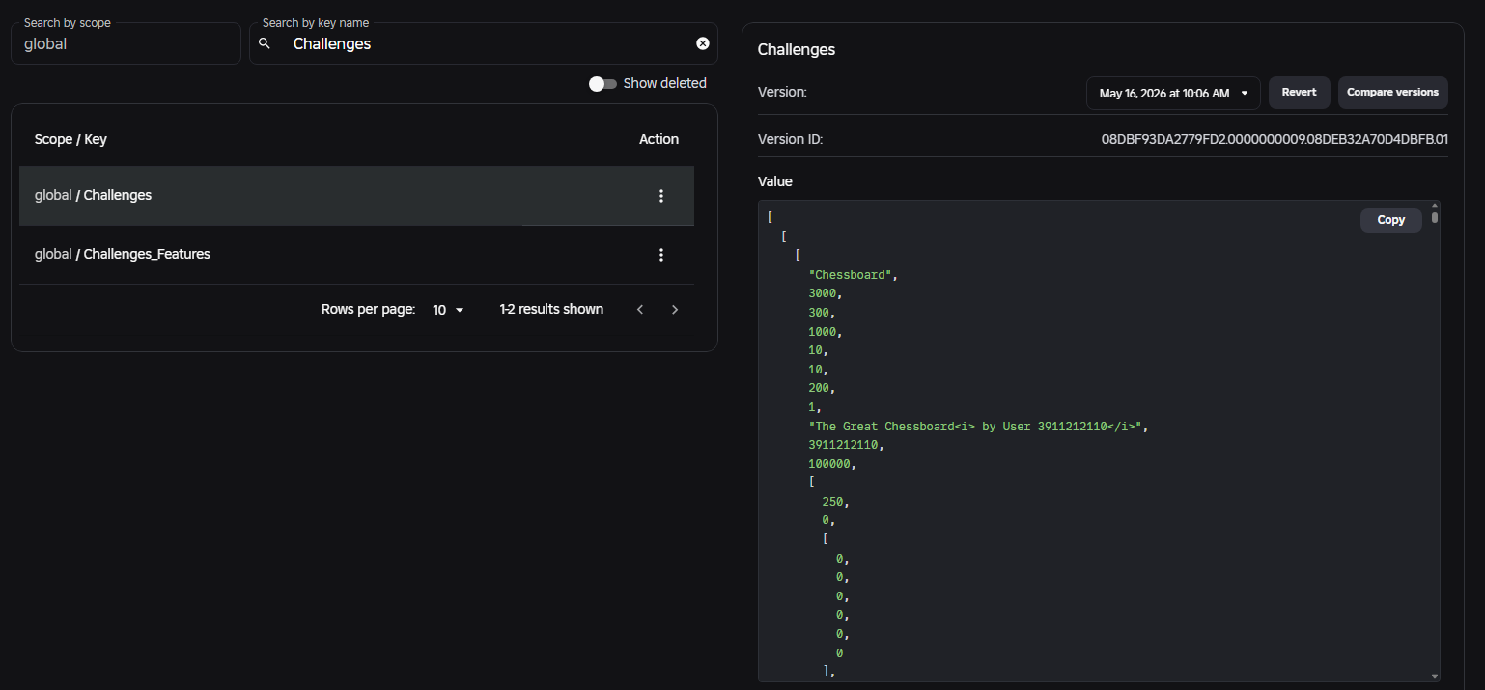The image size is (1485, 690).
Task: Toggle the Show deleted switch
Action: (x=602, y=84)
